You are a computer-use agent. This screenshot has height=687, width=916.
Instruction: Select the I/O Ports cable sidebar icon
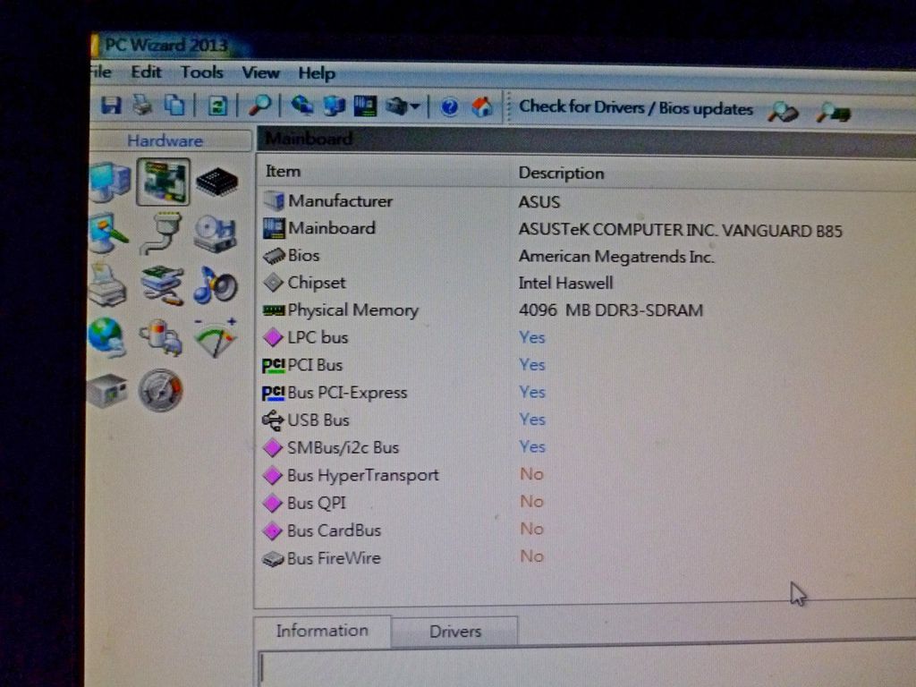pyautogui.click(x=161, y=233)
